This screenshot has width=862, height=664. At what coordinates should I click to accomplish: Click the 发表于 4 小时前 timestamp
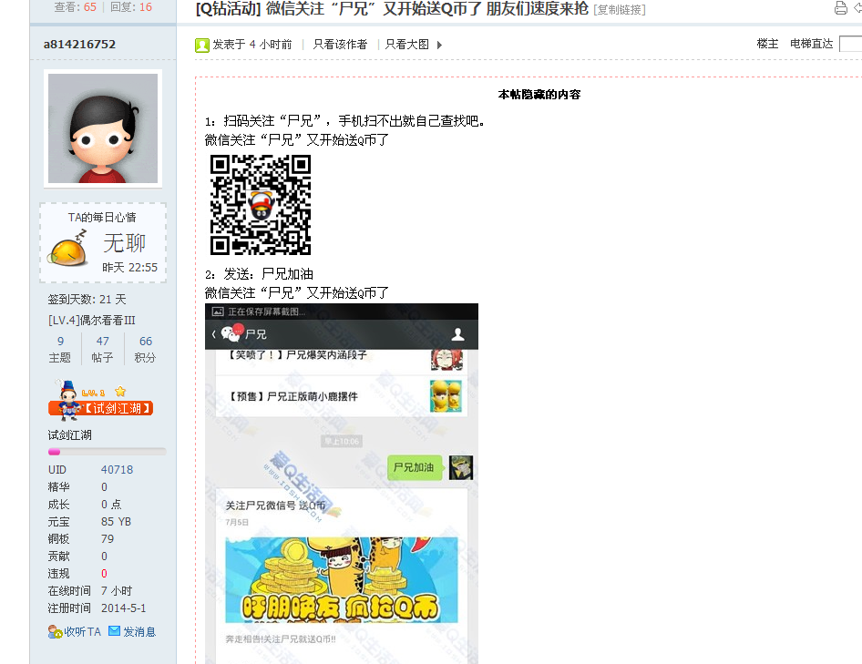tap(252, 45)
